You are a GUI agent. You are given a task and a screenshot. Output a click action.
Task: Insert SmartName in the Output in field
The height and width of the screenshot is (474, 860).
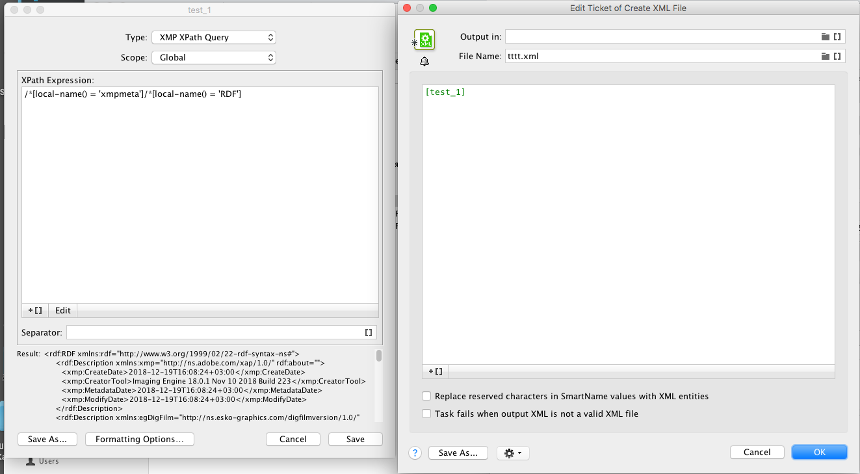tap(837, 37)
